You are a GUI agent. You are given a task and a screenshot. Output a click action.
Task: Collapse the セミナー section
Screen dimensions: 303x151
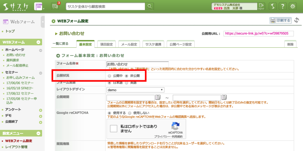click(40, 73)
